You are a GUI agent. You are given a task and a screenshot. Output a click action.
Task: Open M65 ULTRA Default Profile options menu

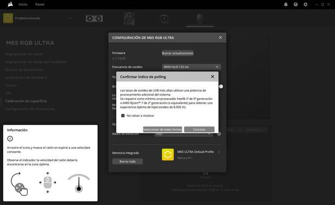pos(219,152)
